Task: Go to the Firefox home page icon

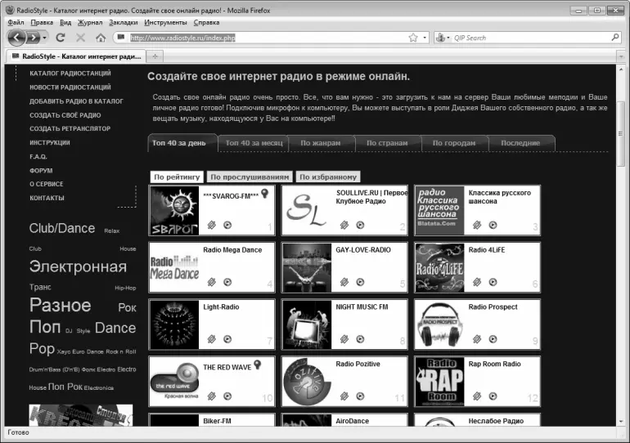Action: pyautogui.click(x=101, y=38)
